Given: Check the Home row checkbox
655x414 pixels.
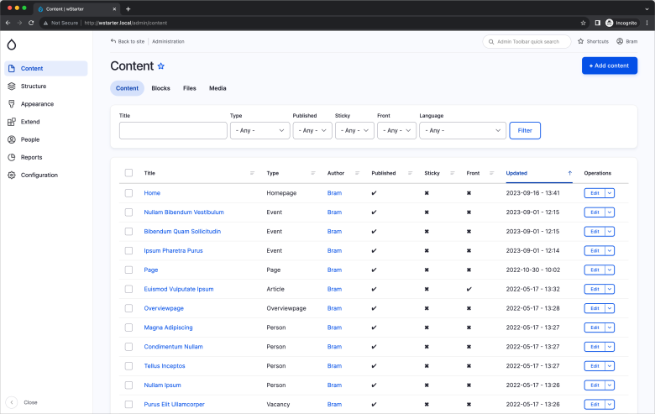Looking at the screenshot, I should [128, 193].
